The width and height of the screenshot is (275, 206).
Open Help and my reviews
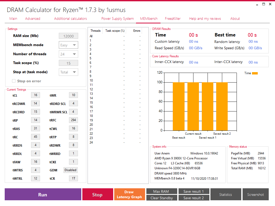tap(204, 18)
